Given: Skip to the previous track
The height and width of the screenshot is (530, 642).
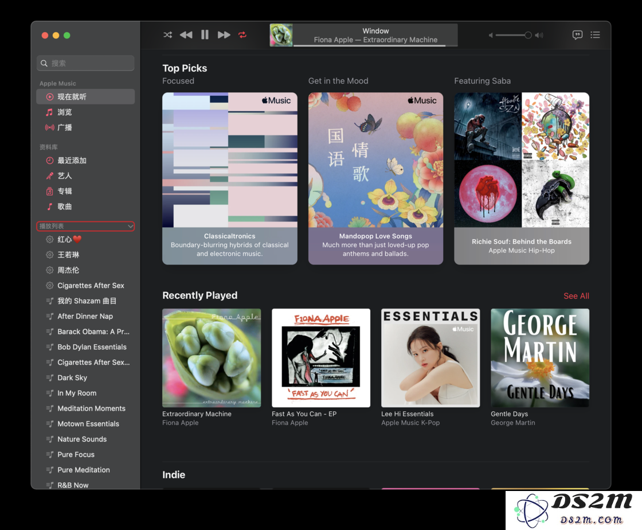Looking at the screenshot, I should 186,35.
